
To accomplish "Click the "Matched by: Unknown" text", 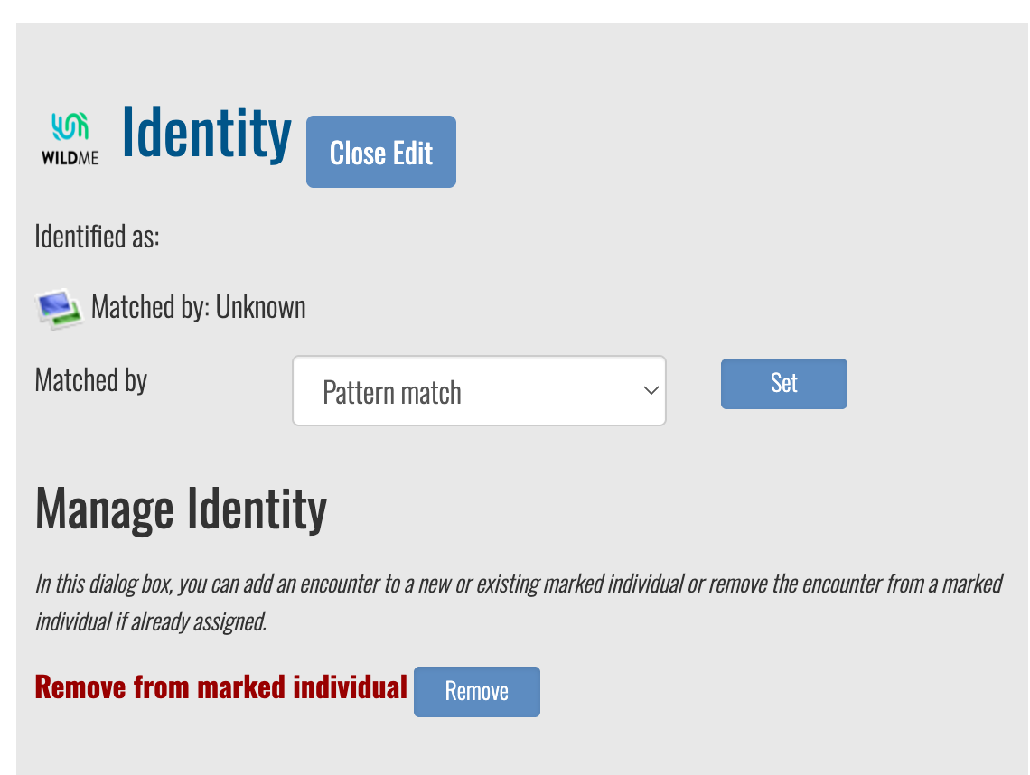I will click(x=199, y=308).
